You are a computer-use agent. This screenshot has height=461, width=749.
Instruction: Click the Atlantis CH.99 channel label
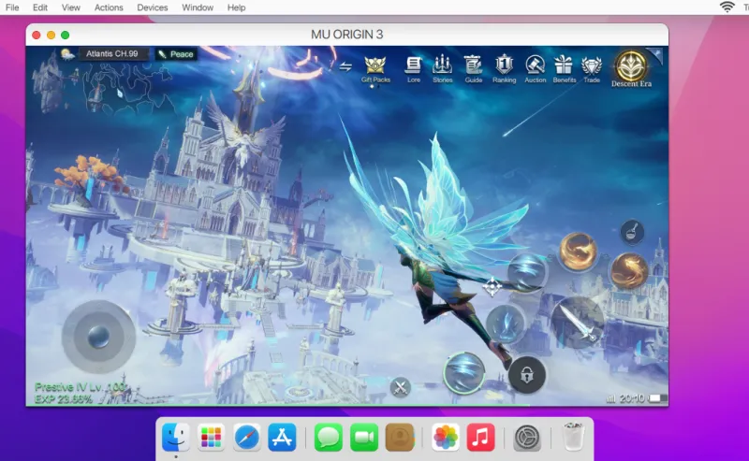[112, 53]
